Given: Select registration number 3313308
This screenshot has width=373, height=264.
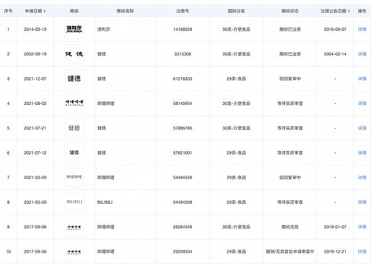Looking at the screenshot, I should [182, 54].
